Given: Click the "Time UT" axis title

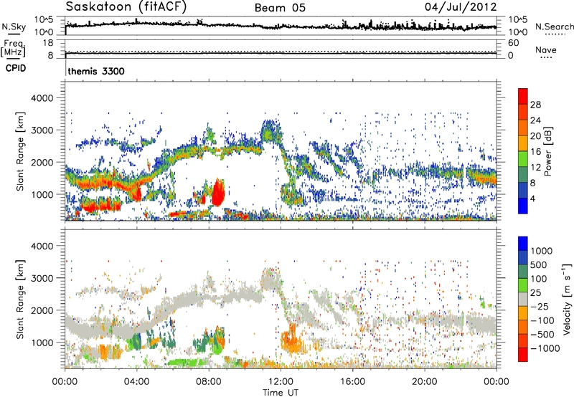Looking at the screenshot, I should tap(280, 393).
